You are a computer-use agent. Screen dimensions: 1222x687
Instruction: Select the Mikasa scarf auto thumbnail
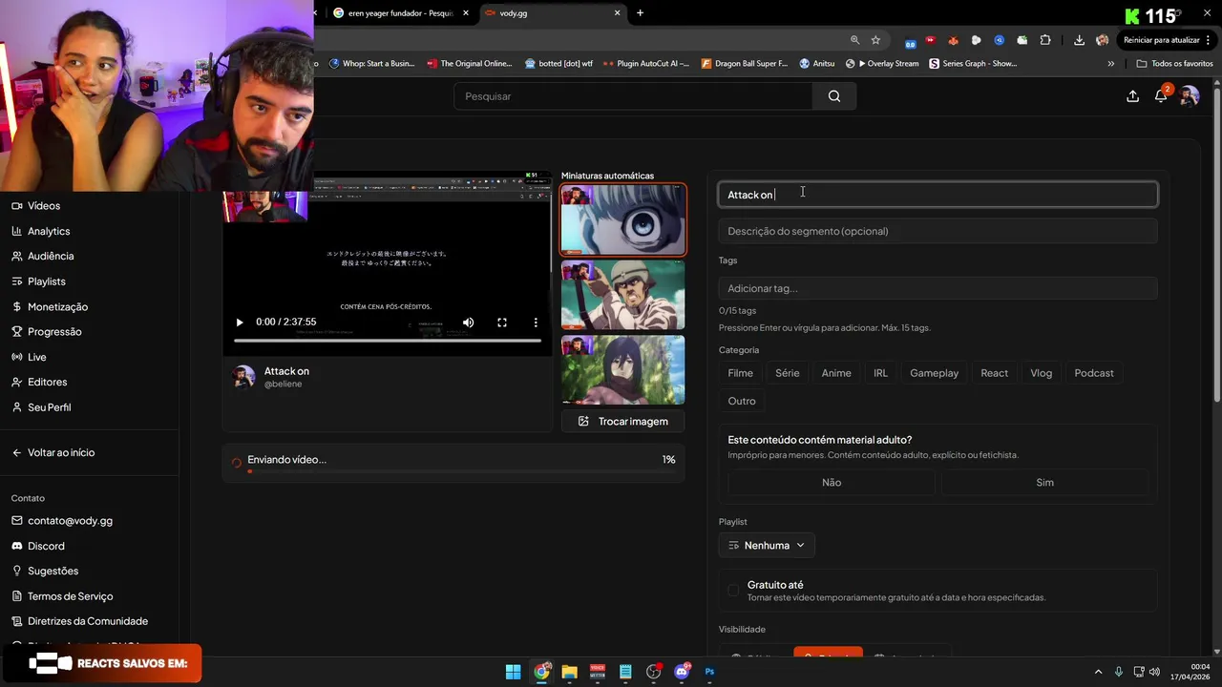[x=623, y=370]
